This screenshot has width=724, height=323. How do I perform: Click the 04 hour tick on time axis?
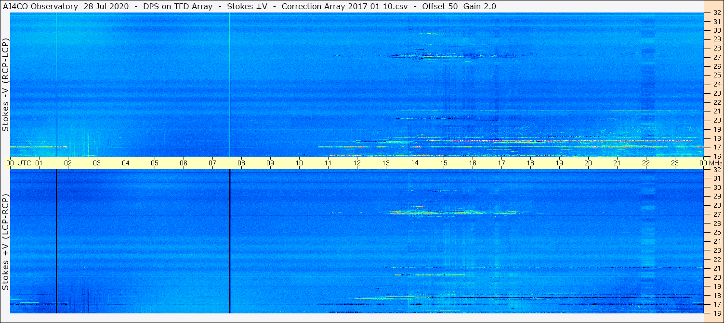pos(126,163)
